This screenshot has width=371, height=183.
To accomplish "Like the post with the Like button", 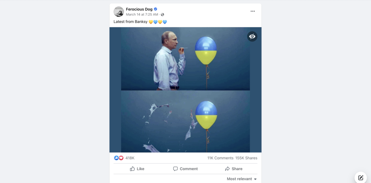I will pos(137,169).
